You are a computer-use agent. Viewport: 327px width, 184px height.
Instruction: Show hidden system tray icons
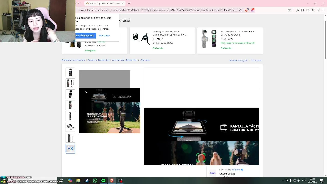[x=282, y=181]
